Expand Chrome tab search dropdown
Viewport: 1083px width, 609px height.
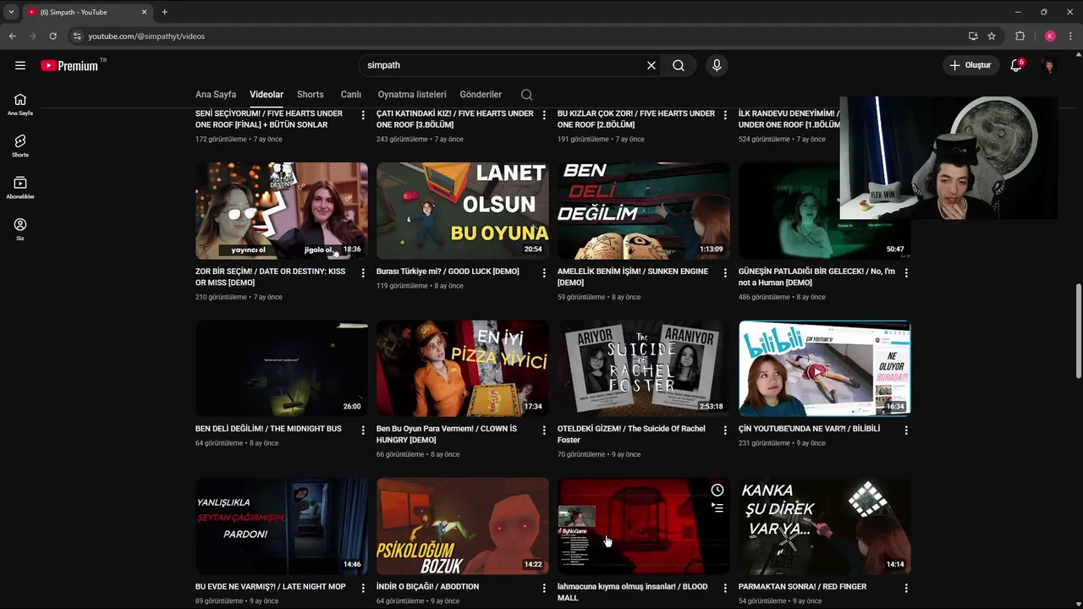point(11,12)
